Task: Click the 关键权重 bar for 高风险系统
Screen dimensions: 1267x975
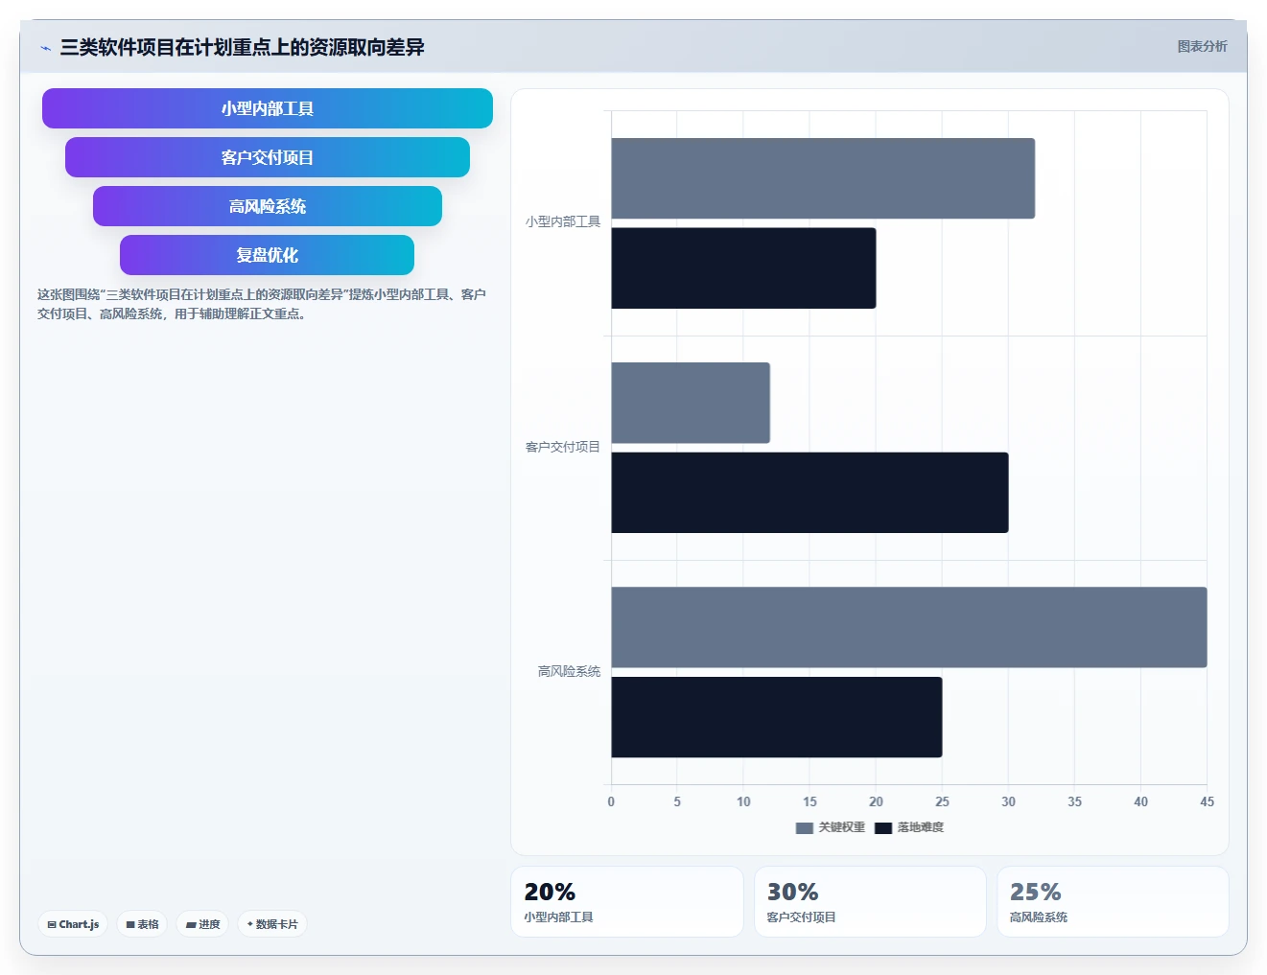Action: pyautogui.click(x=909, y=627)
